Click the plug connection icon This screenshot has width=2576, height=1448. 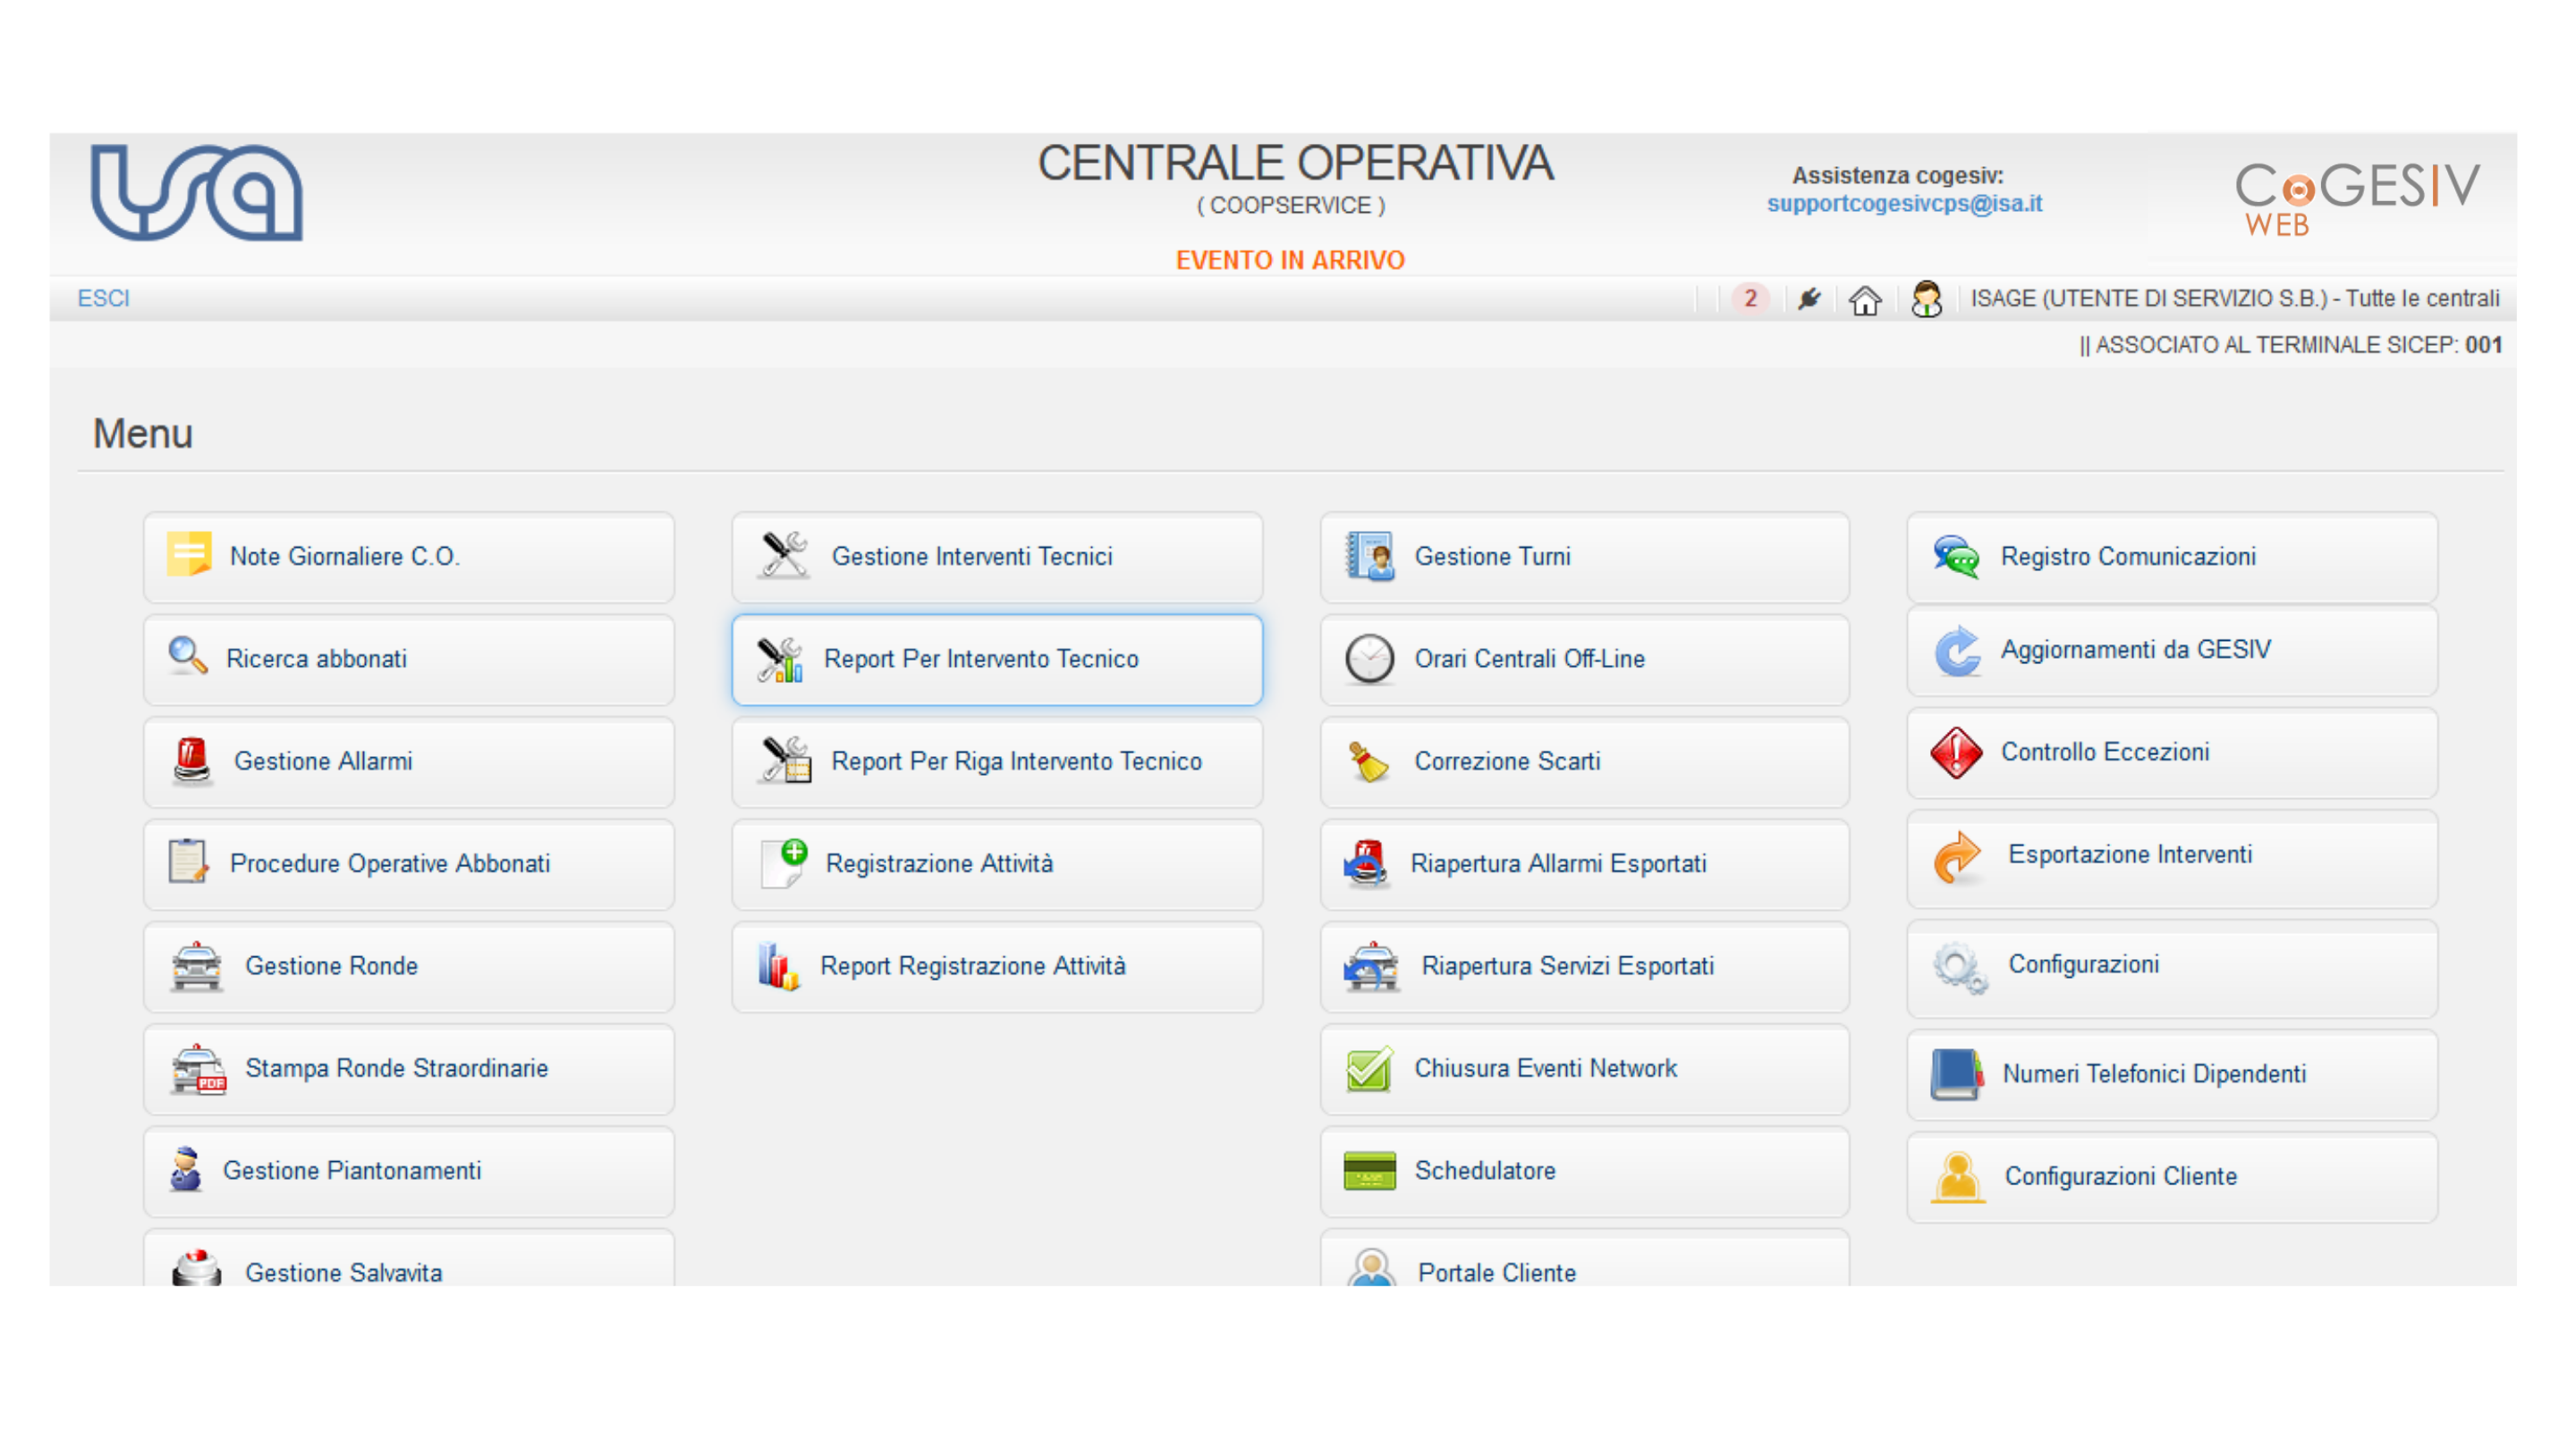[x=1809, y=299]
